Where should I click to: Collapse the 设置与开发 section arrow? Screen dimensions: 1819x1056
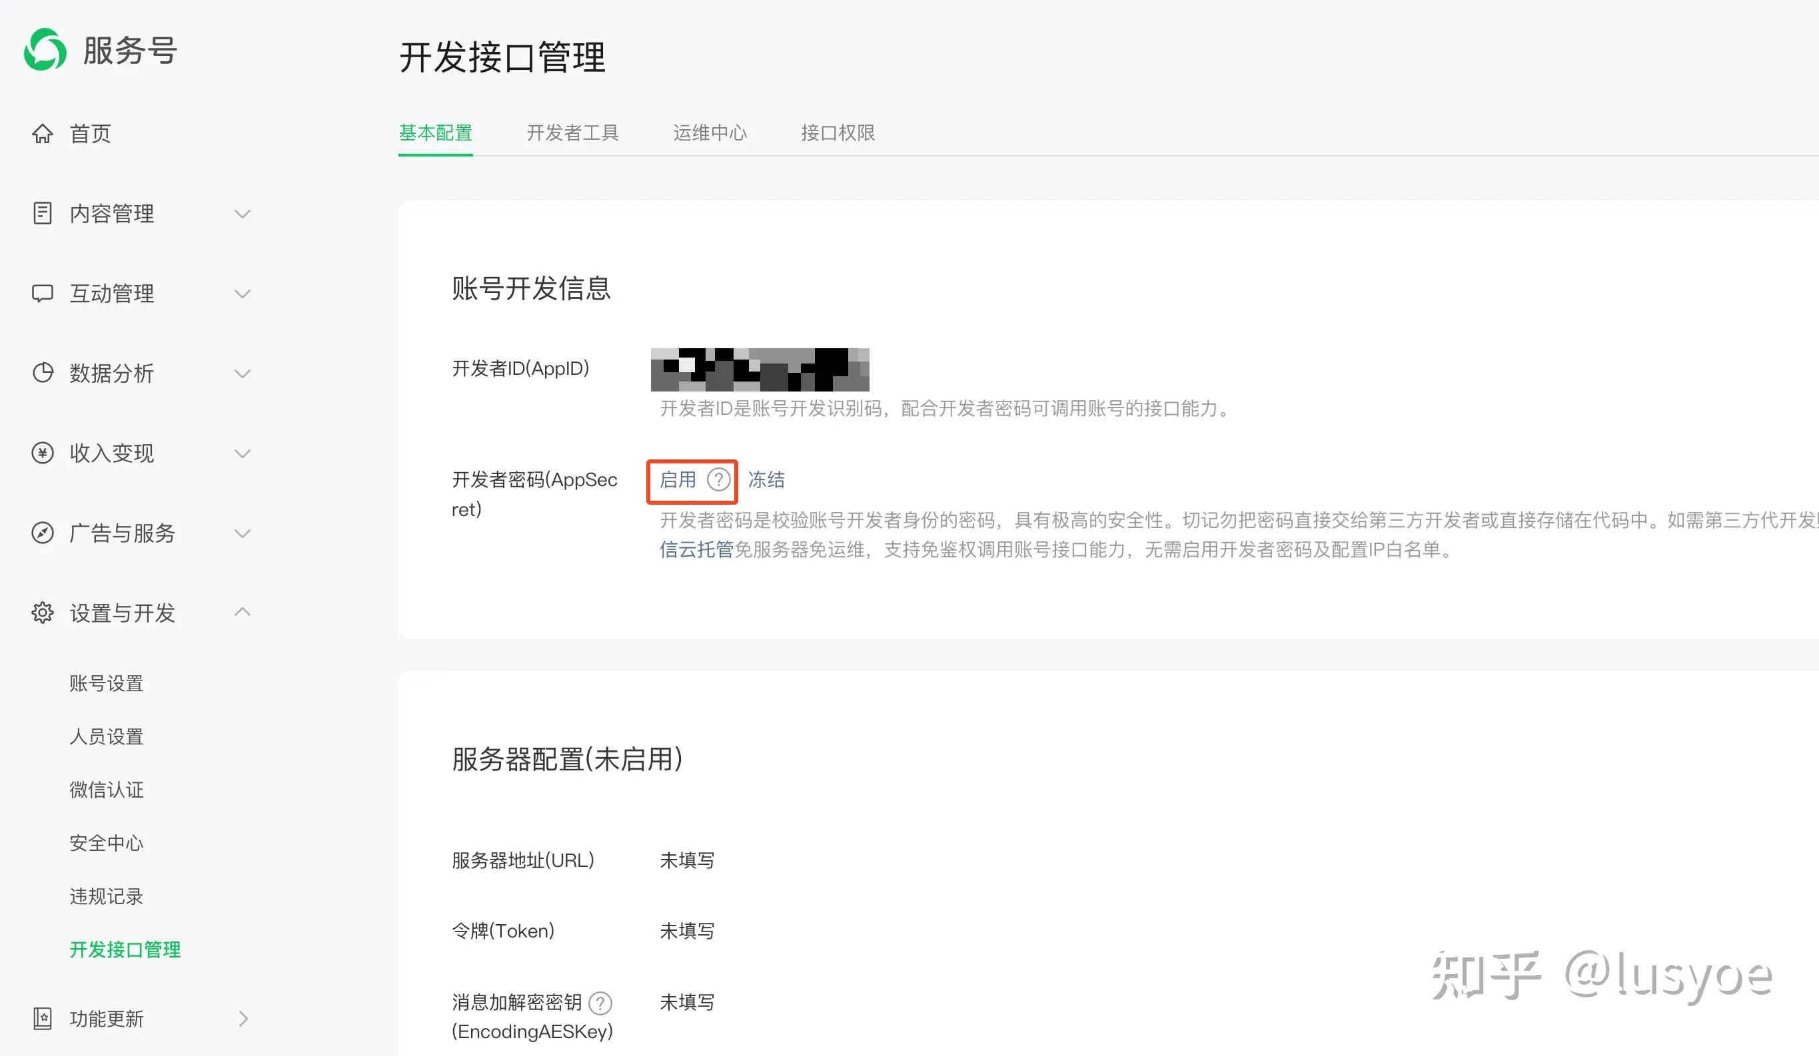click(x=243, y=612)
